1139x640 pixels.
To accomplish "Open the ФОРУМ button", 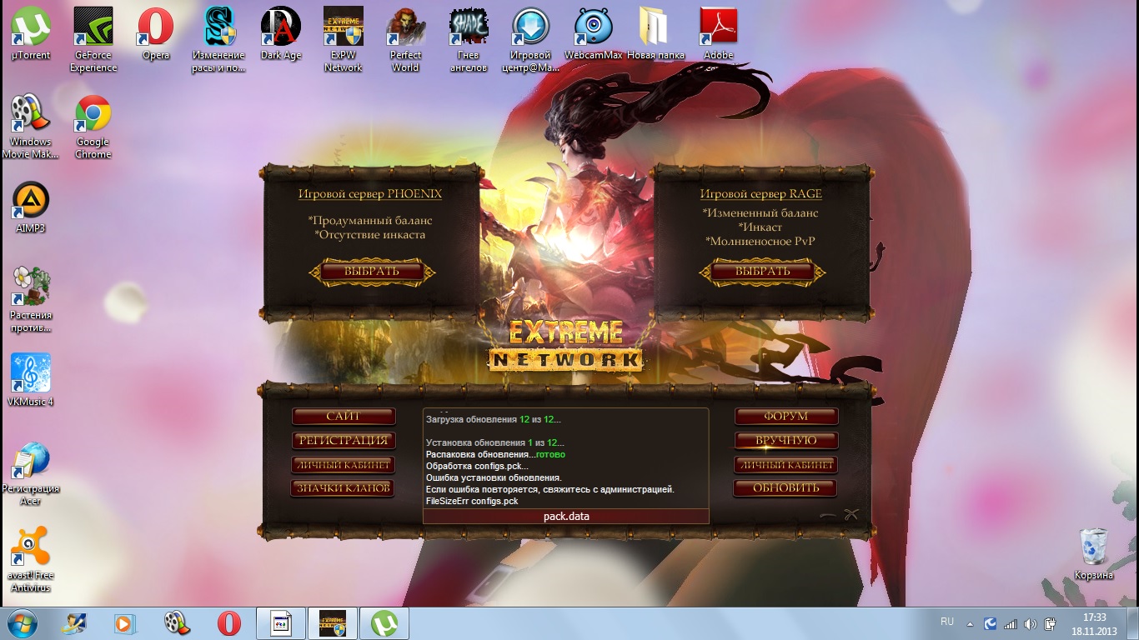I will pos(785,416).
